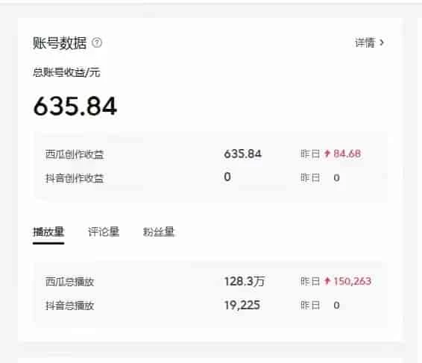Click the chevron arrow next to 详情

click(x=382, y=42)
